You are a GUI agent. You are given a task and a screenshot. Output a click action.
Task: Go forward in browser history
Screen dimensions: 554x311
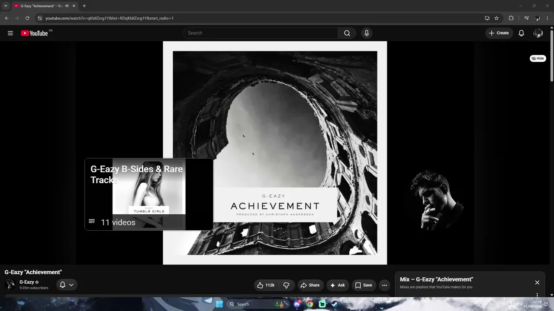pyautogui.click(x=17, y=18)
